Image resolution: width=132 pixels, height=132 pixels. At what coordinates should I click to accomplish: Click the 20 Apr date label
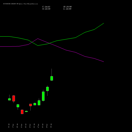17,126
